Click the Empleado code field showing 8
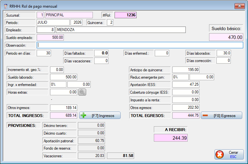Screen dimensions: 248x164 [46, 30]
